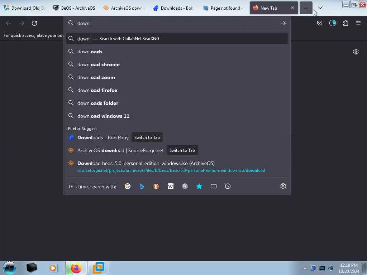
Task: Open the Windows Start orb
Action: pos(9,268)
